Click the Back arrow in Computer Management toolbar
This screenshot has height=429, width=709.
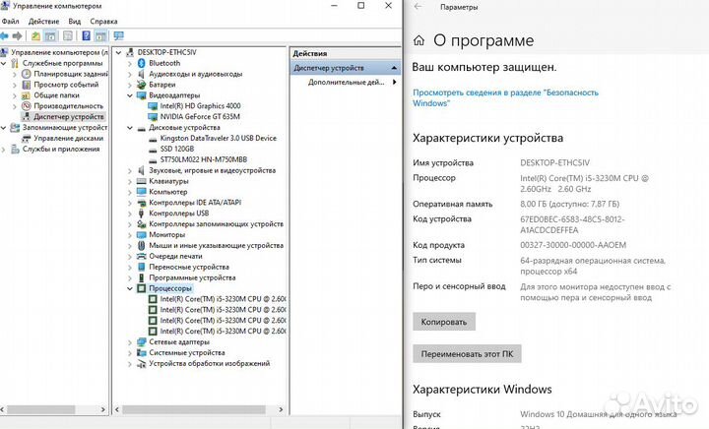coord(5,35)
